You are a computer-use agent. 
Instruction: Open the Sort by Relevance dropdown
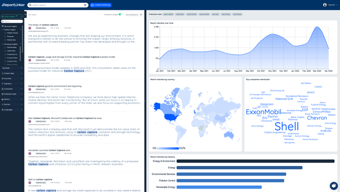pos(134,14)
